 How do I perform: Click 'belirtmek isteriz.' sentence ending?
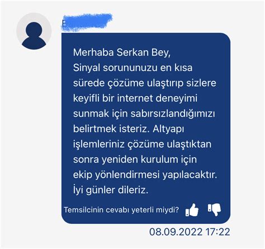click(111, 129)
